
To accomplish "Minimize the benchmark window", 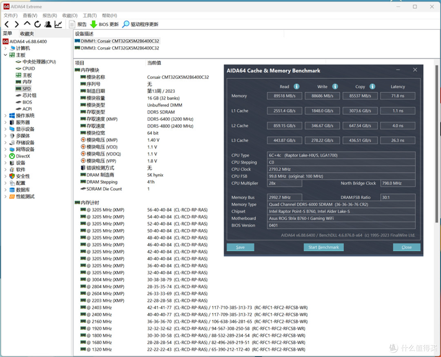I will (398, 70).
